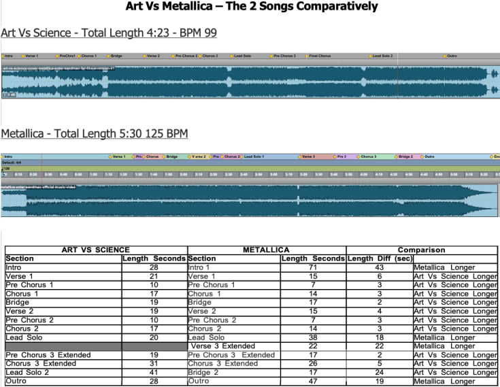
Task: Open the Art Vs Science total length heading
Action: [x=109, y=33]
